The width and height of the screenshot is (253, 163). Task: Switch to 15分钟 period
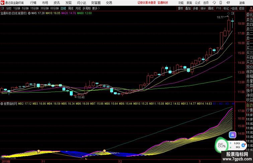[x=34, y=8]
